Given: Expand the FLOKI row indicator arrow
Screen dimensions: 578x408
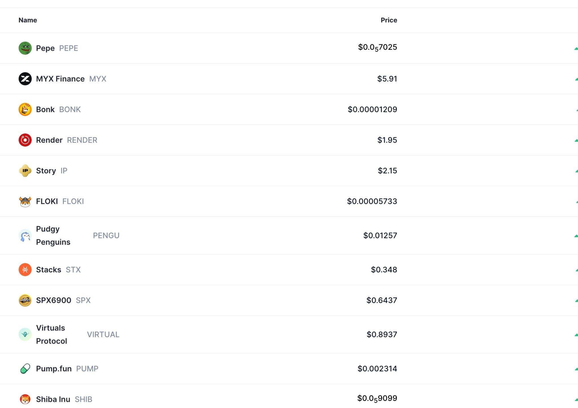Looking at the screenshot, I should [576, 201].
